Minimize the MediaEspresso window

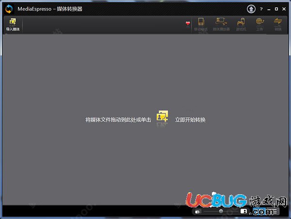pos(269,9)
